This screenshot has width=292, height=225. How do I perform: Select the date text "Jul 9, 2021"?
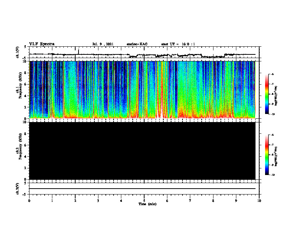(103, 44)
